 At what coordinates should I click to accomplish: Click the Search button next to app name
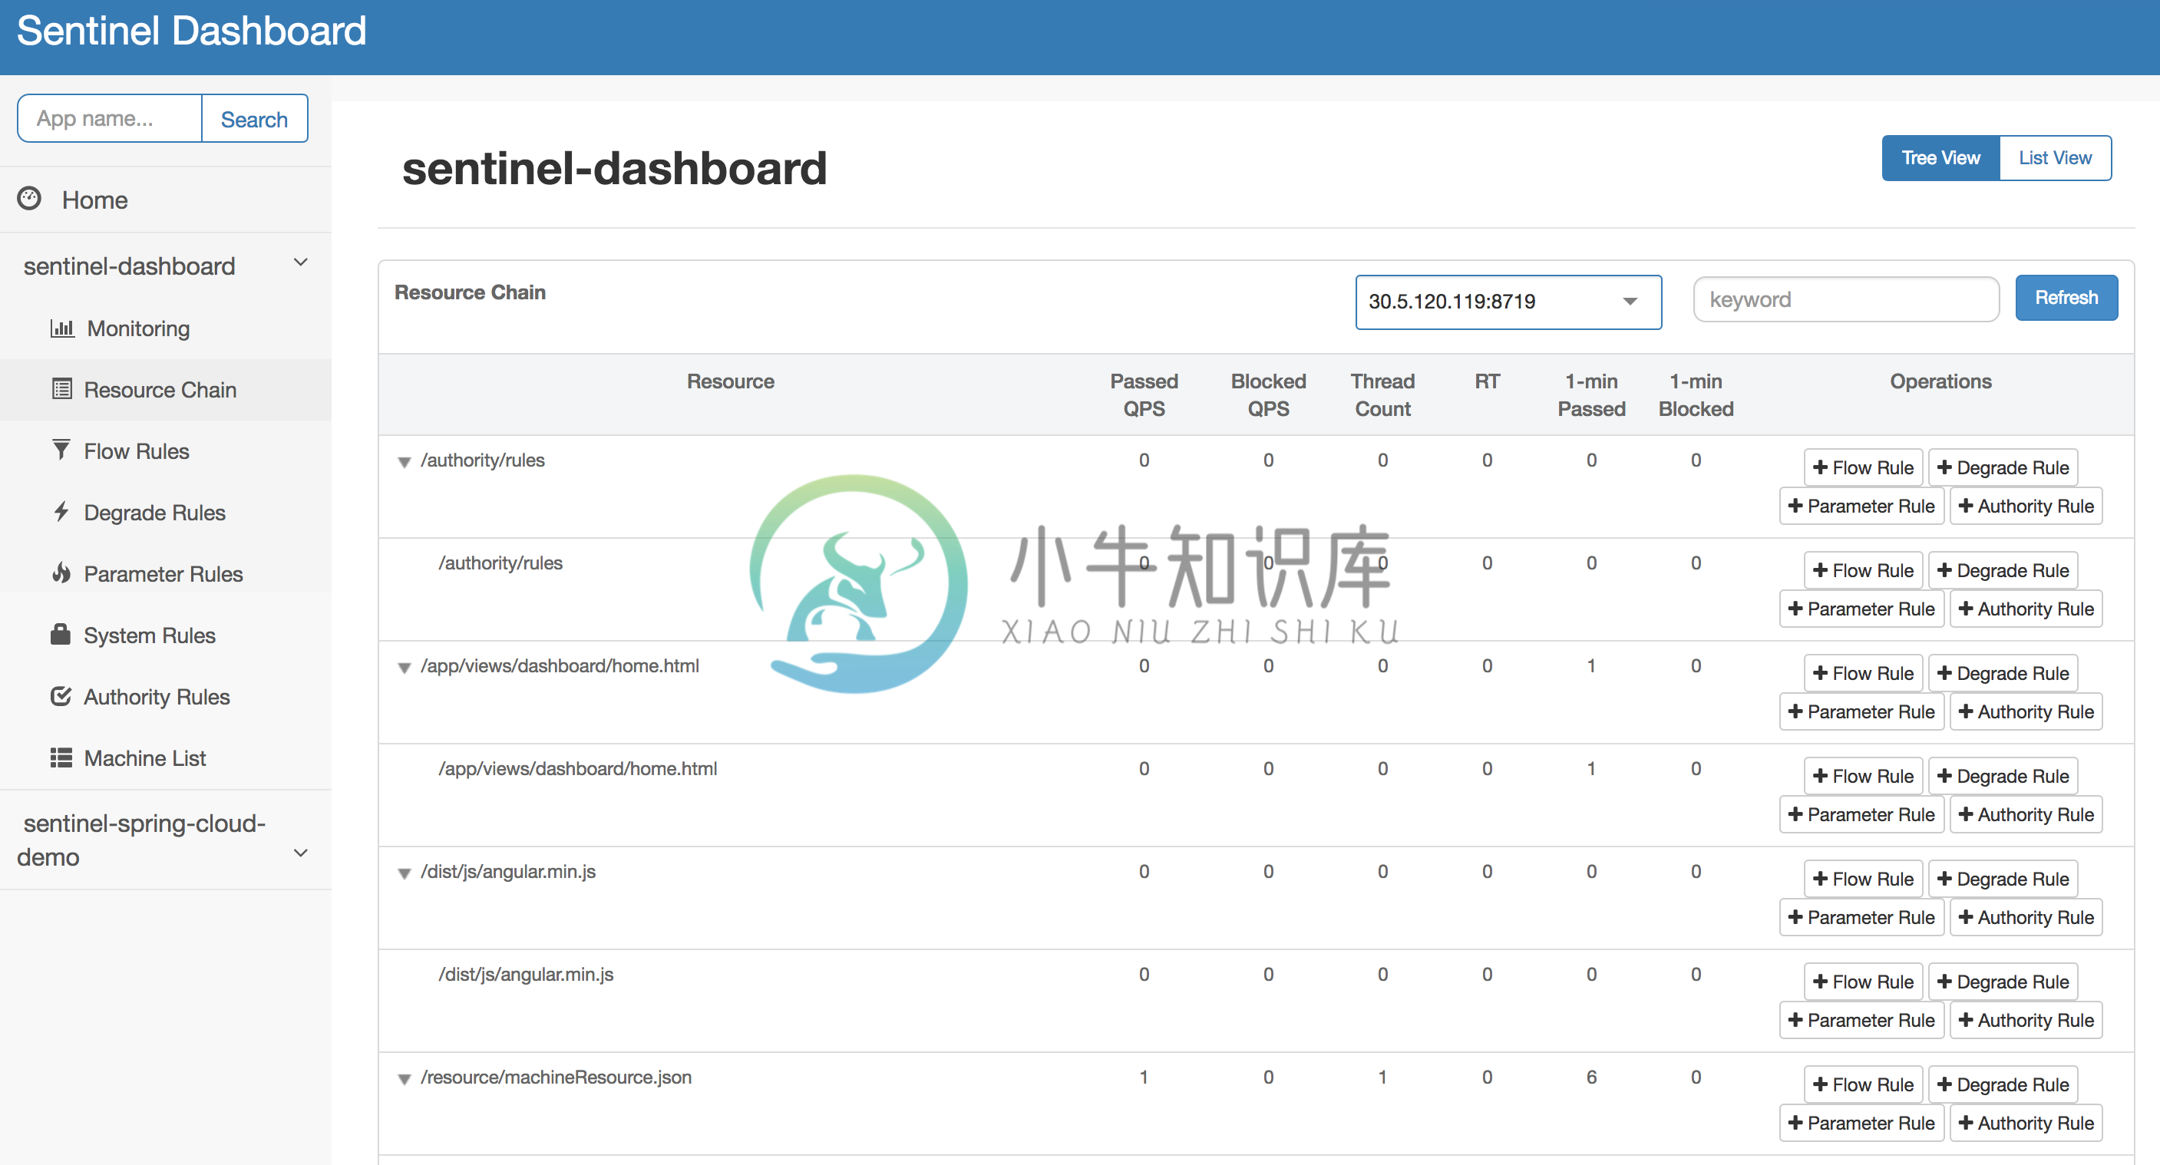(254, 119)
